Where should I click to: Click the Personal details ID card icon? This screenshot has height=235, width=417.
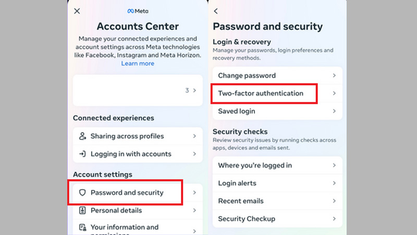coord(82,210)
